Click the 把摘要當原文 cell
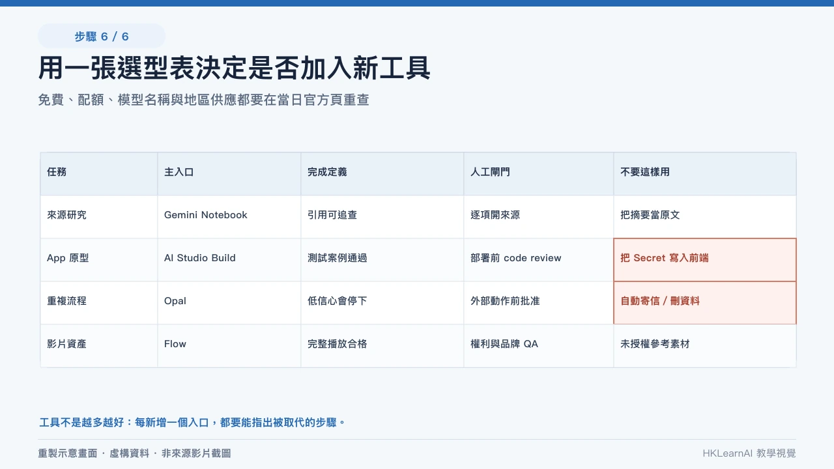834x469 pixels. point(705,217)
